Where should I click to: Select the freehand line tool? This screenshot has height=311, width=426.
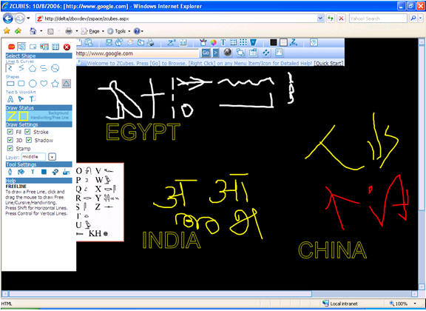click(10, 68)
